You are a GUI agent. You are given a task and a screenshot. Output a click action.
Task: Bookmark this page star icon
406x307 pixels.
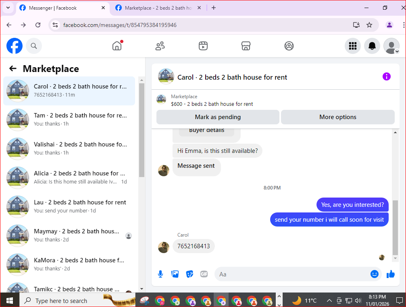(369, 25)
